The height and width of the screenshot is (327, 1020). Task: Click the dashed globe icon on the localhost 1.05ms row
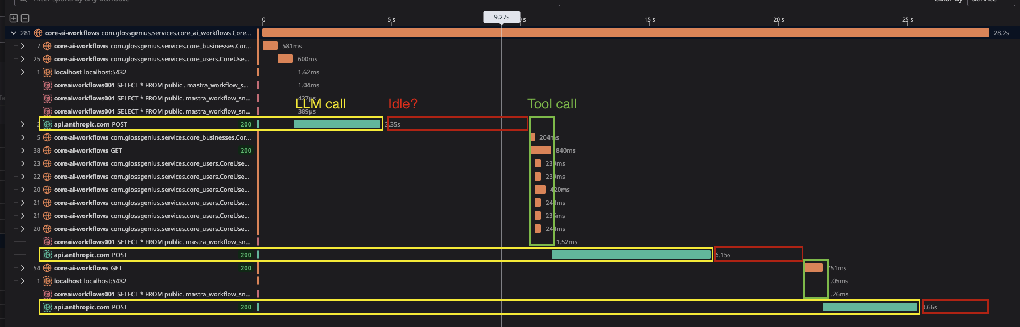pos(47,281)
